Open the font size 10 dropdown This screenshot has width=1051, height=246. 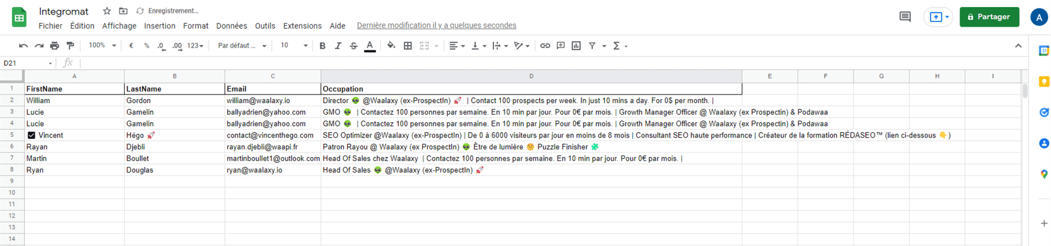294,46
